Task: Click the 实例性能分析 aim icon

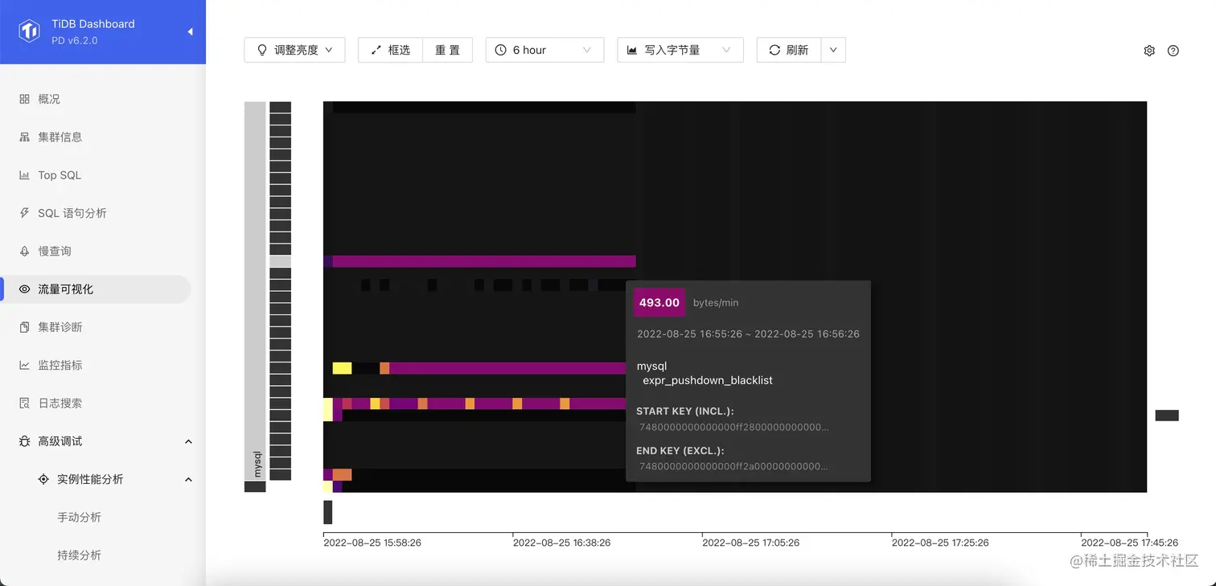Action: pos(43,479)
